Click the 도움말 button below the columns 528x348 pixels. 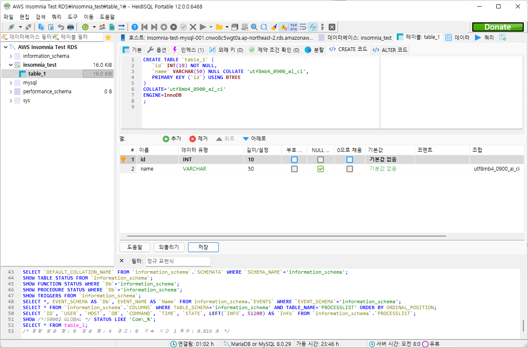(x=135, y=247)
